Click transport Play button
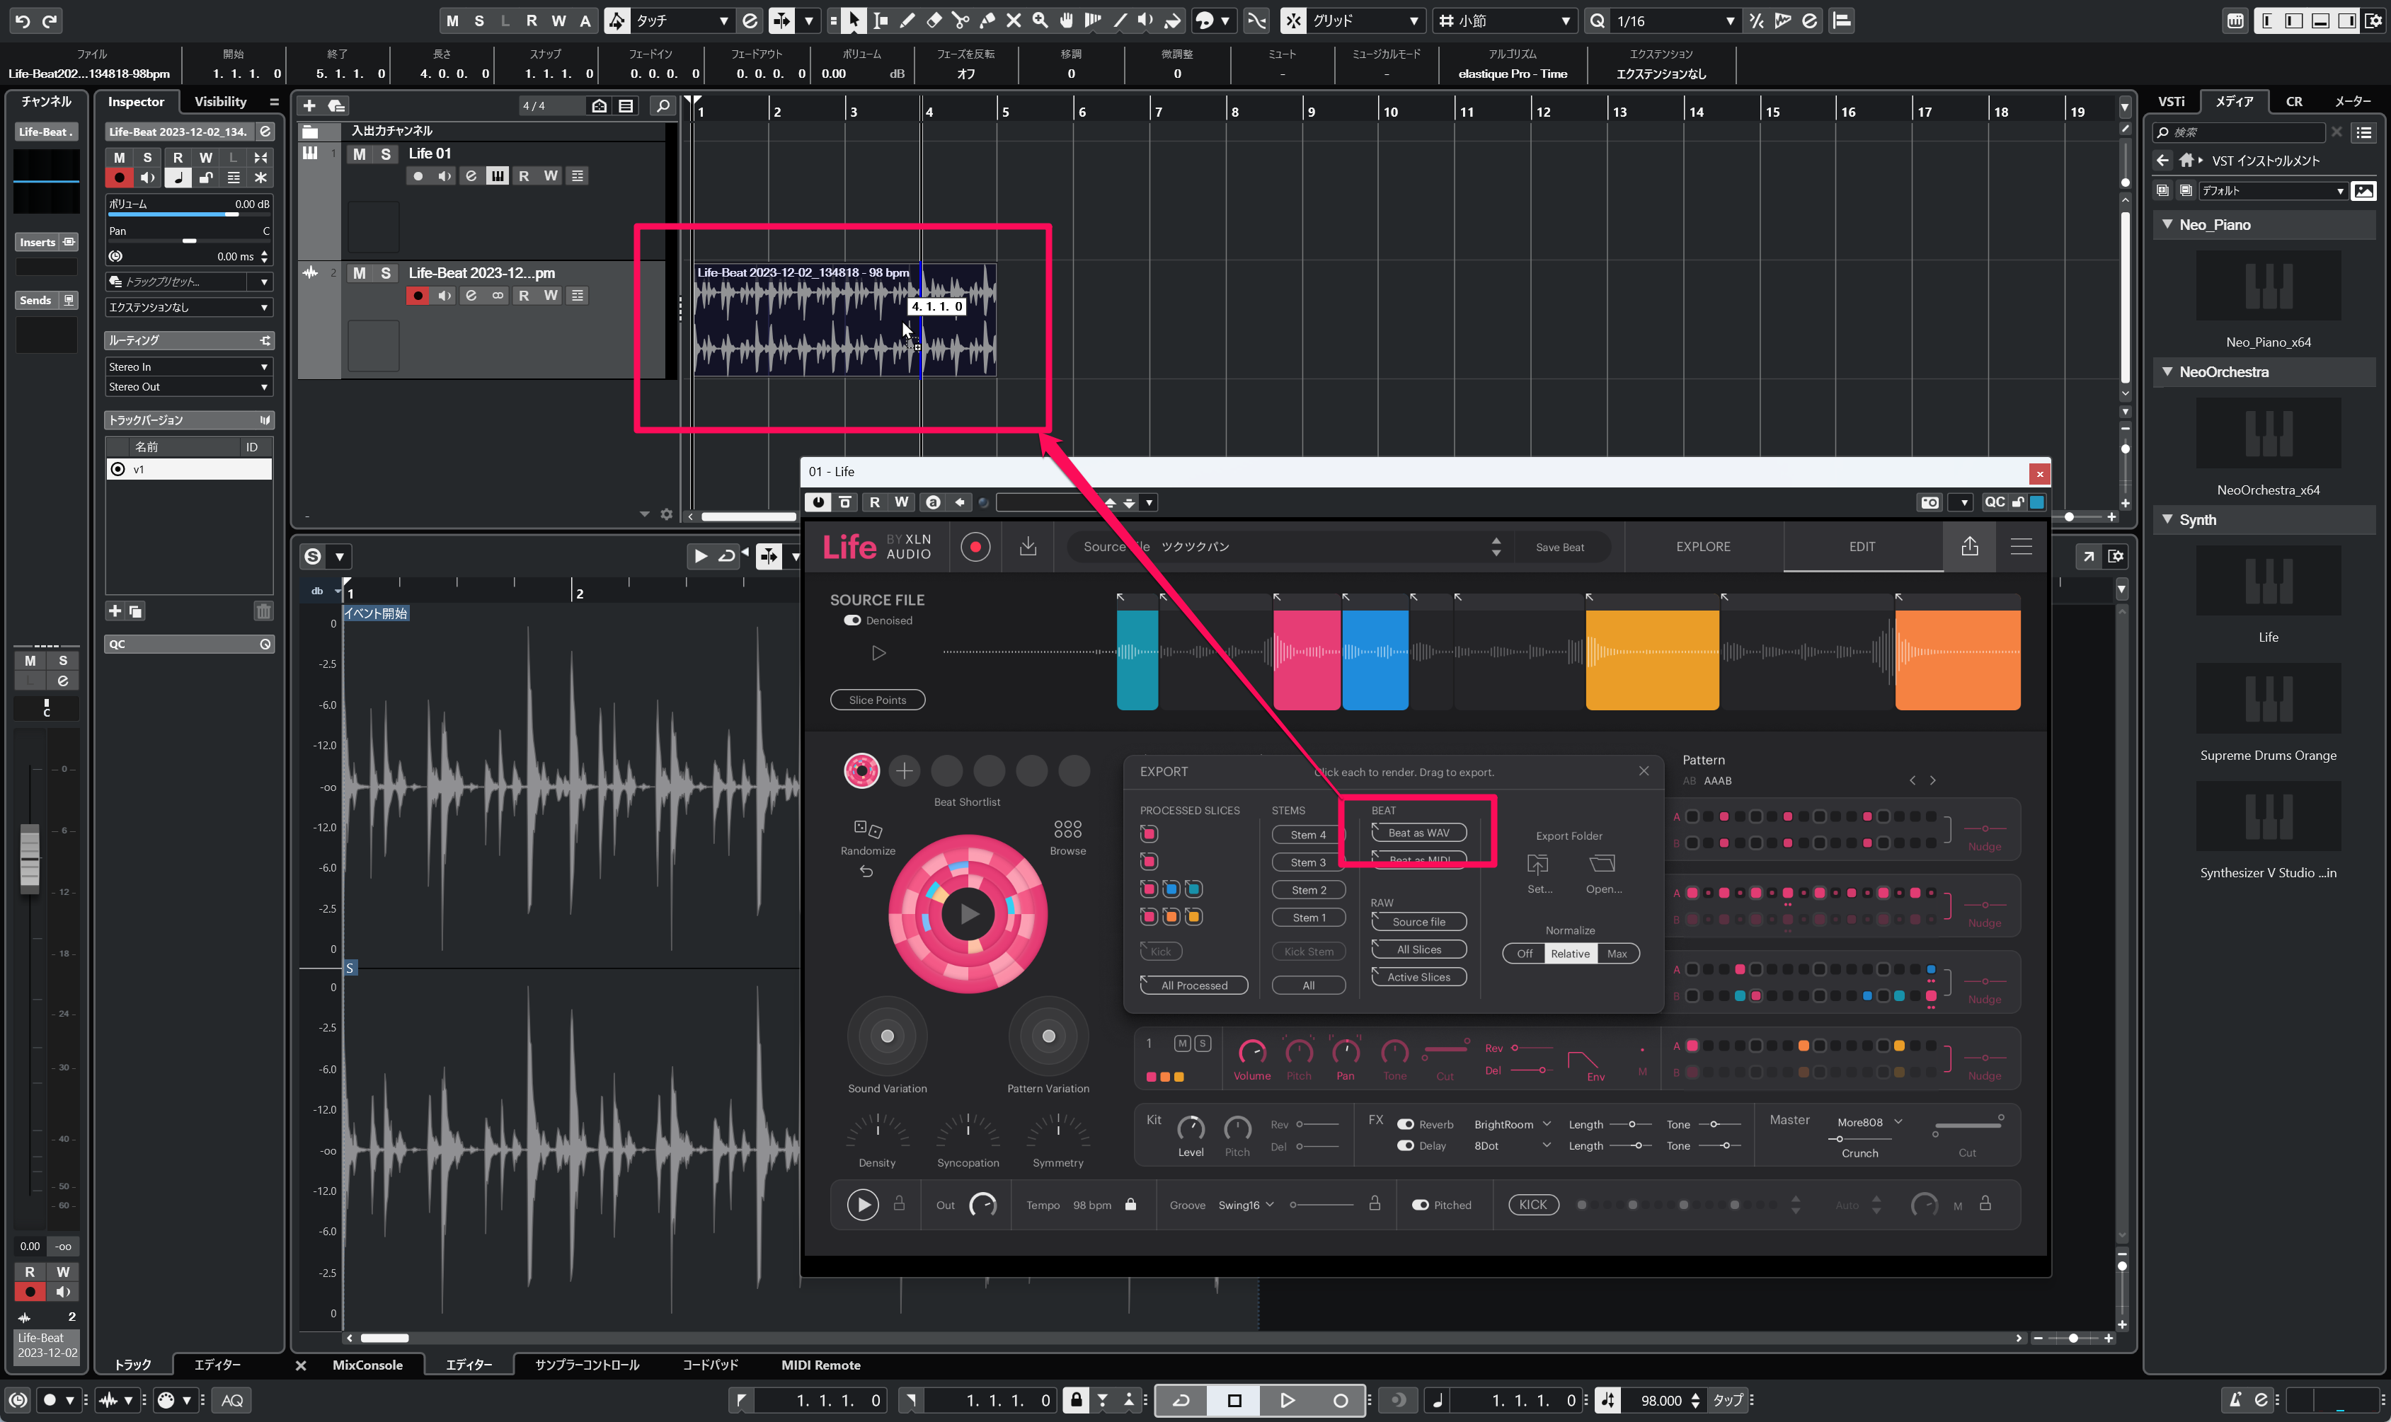 point(1288,1400)
